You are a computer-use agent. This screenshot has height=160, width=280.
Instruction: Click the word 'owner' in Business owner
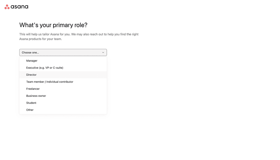41,96
